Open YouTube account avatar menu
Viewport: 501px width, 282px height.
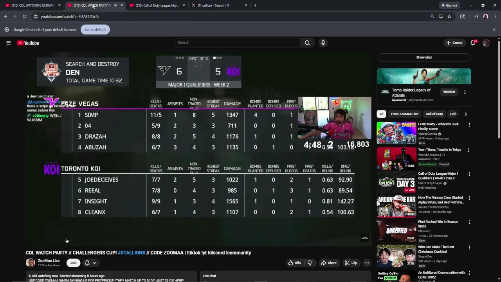[x=486, y=43]
